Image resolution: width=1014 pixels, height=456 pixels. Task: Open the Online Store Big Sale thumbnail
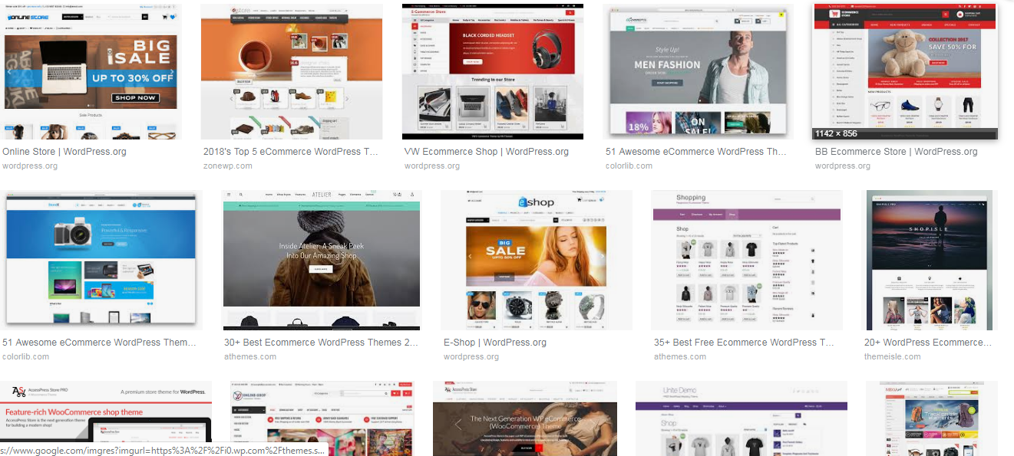(91, 71)
